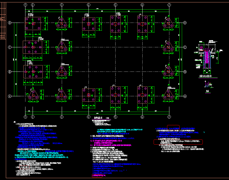229x180 pixels.
Task: Select right-side axis bubble A
Action: coord(185,96)
